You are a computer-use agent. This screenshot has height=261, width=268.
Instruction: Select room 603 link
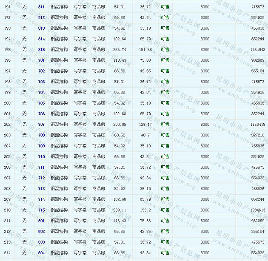pos(41,242)
